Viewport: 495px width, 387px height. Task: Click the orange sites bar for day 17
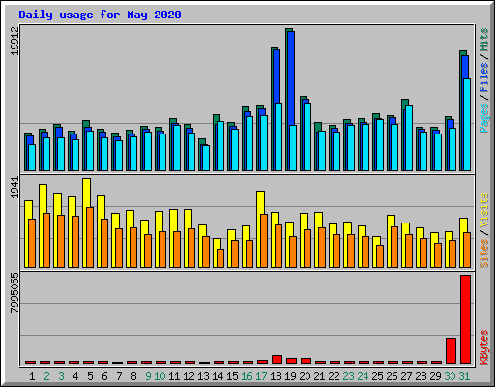click(x=264, y=241)
